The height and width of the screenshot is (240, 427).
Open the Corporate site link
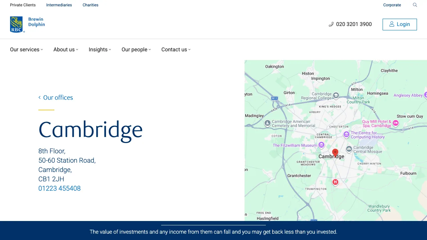coord(392,5)
